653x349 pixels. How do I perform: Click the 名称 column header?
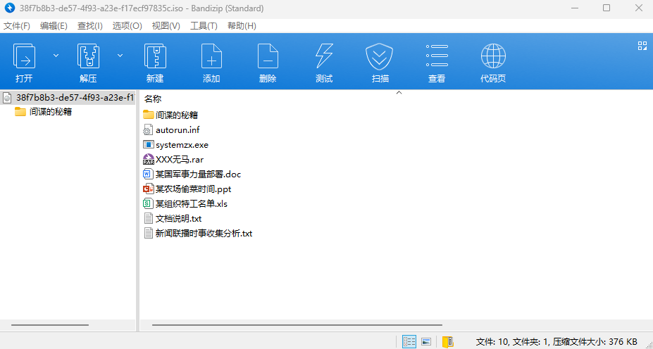[153, 99]
